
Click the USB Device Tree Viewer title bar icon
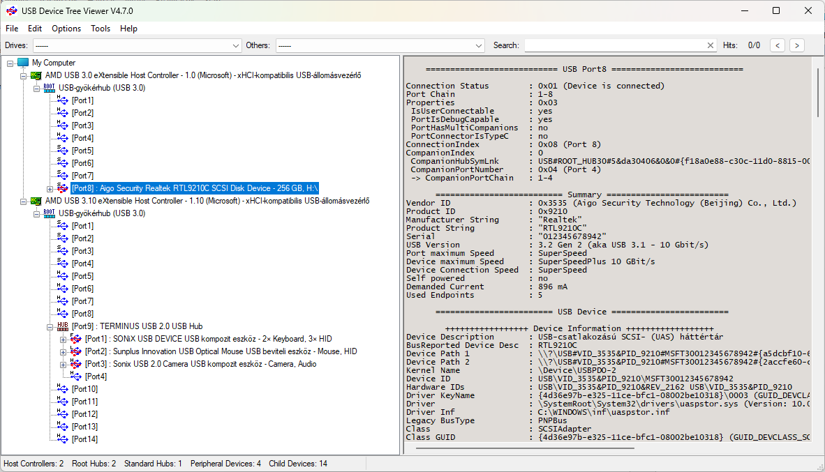(x=12, y=10)
